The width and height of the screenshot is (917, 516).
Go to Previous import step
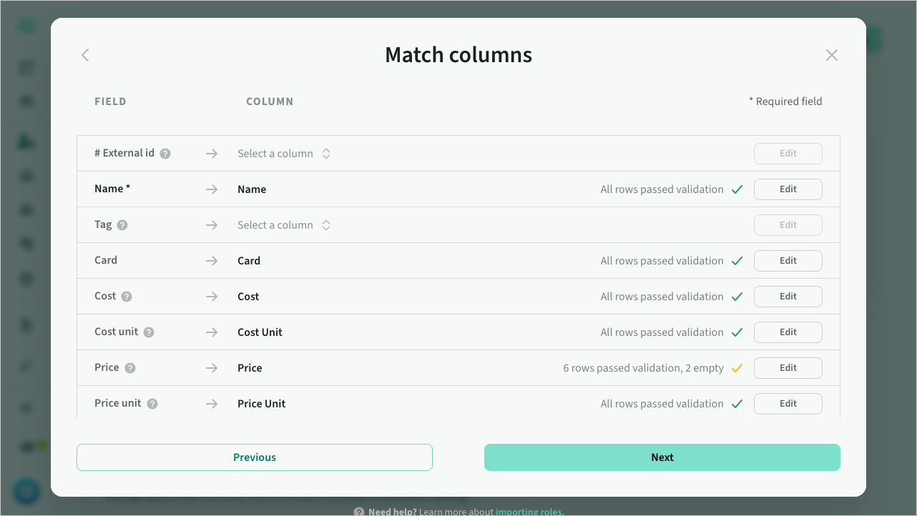(x=255, y=457)
